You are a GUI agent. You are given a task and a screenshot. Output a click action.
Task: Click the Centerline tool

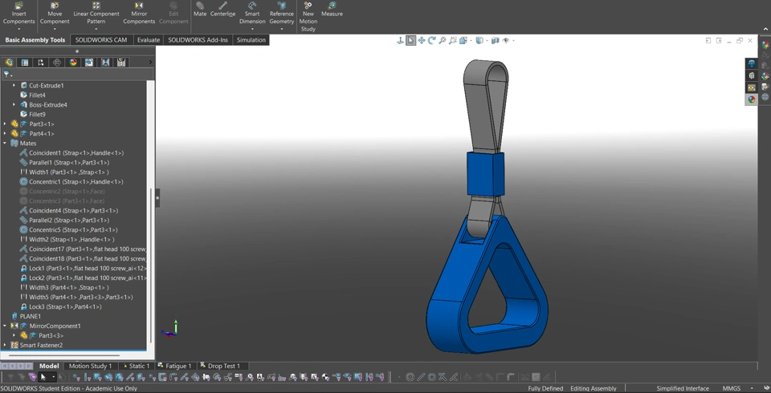click(x=222, y=6)
